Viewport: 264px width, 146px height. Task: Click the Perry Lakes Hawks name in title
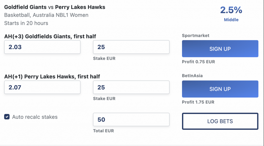pyautogui.click(x=80, y=7)
